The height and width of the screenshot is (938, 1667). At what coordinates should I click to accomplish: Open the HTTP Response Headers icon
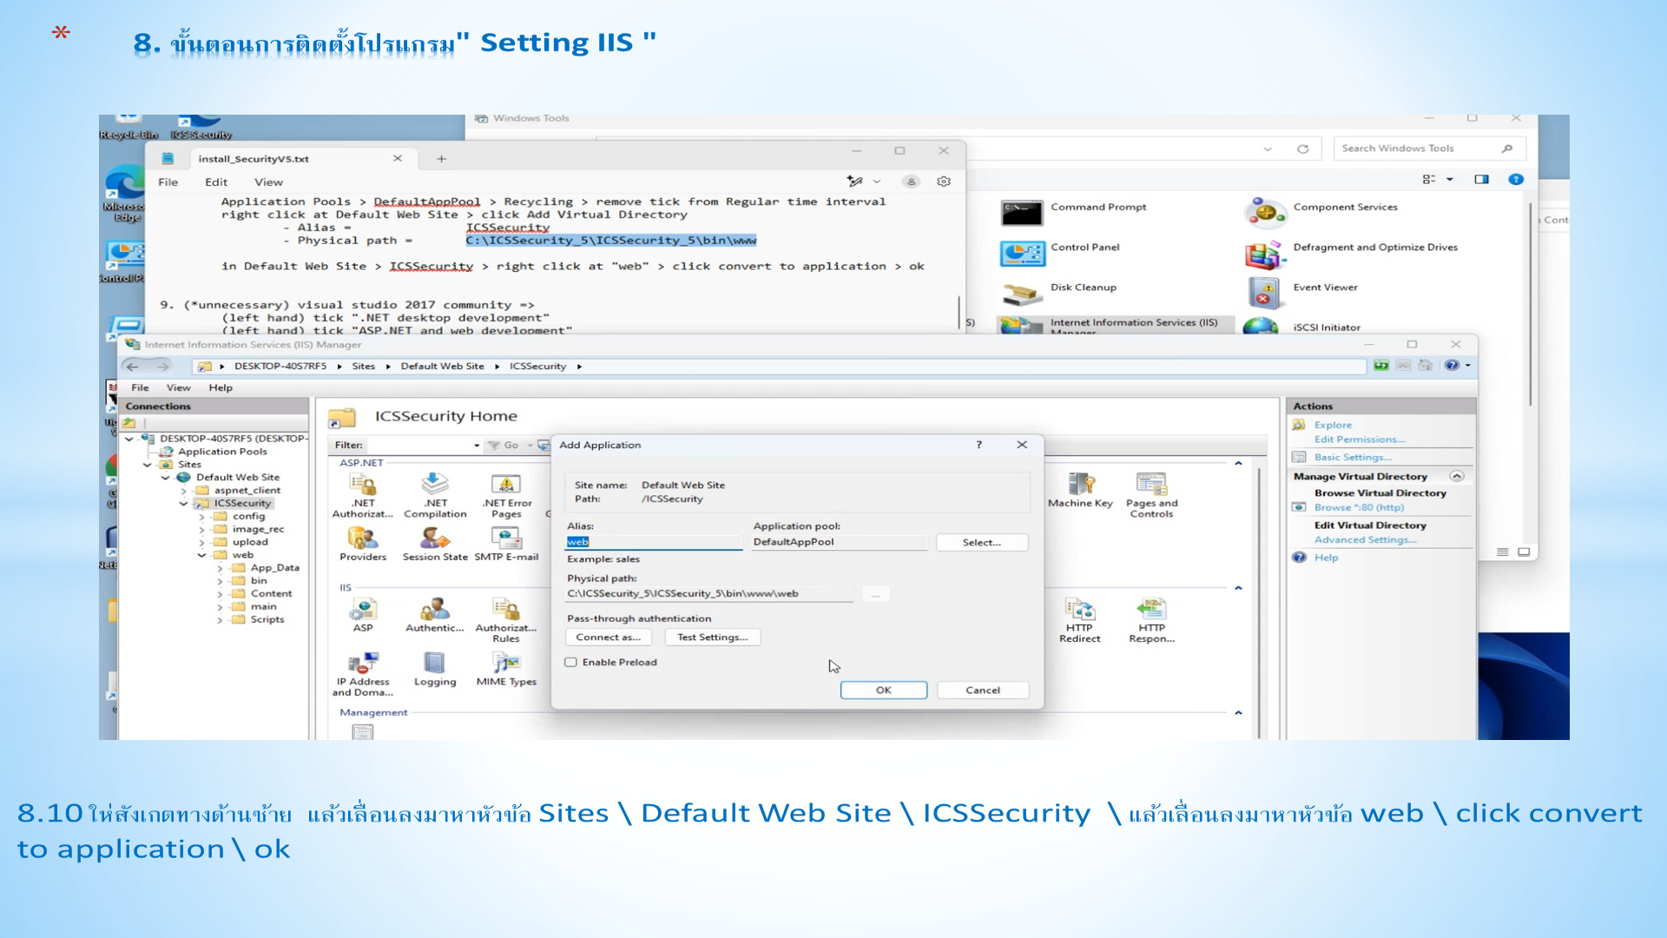pyautogui.click(x=1151, y=620)
